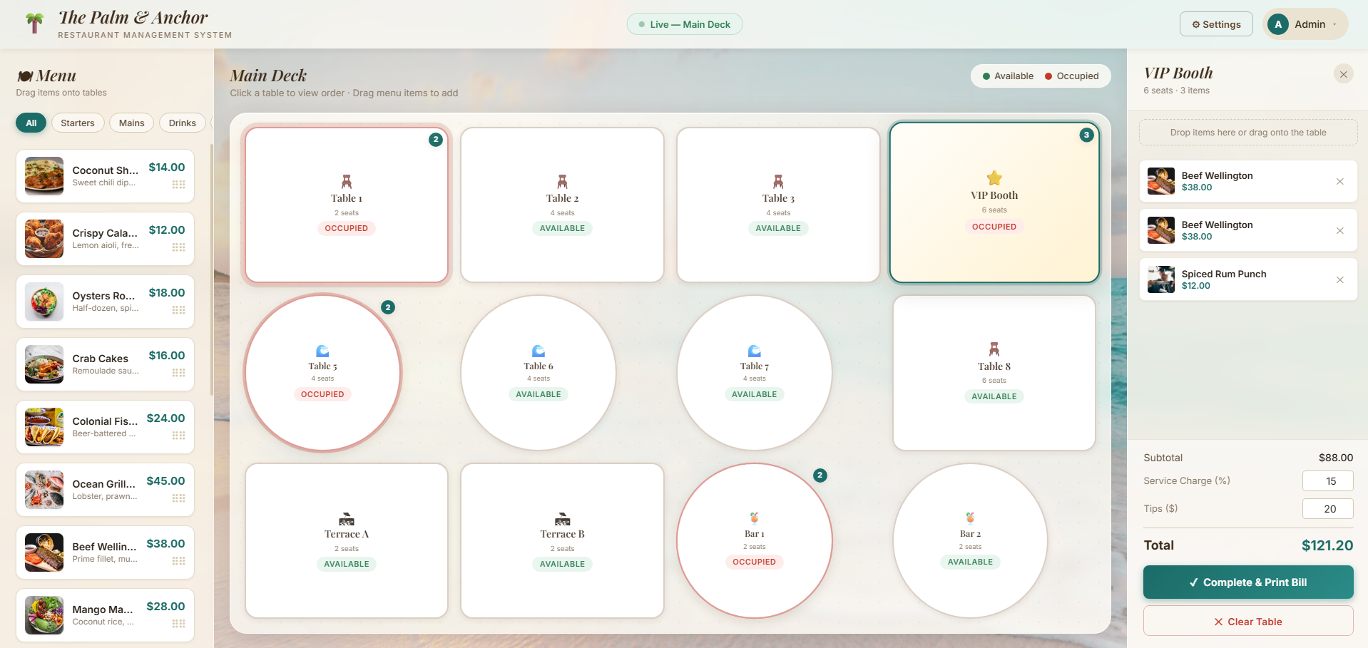Image resolution: width=1368 pixels, height=648 pixels.
Task: Click the Clear Table button
Action: click(1248, 621)
